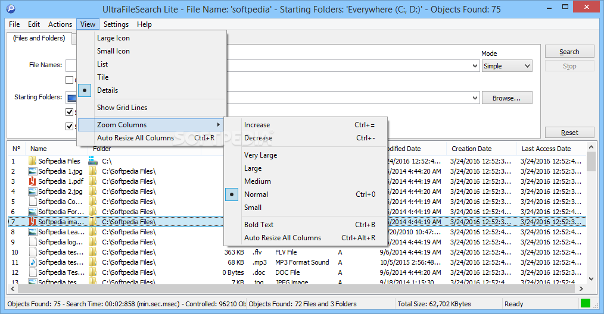Expand the File Names combo box arrow
This screenshot has width=604, height=314.
tap(475, 66)
